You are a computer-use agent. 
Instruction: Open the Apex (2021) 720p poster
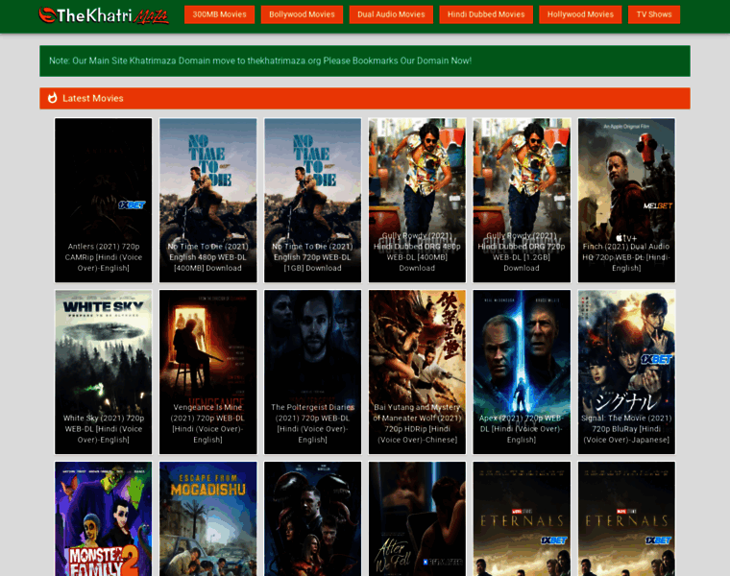[x=522, y=372]
